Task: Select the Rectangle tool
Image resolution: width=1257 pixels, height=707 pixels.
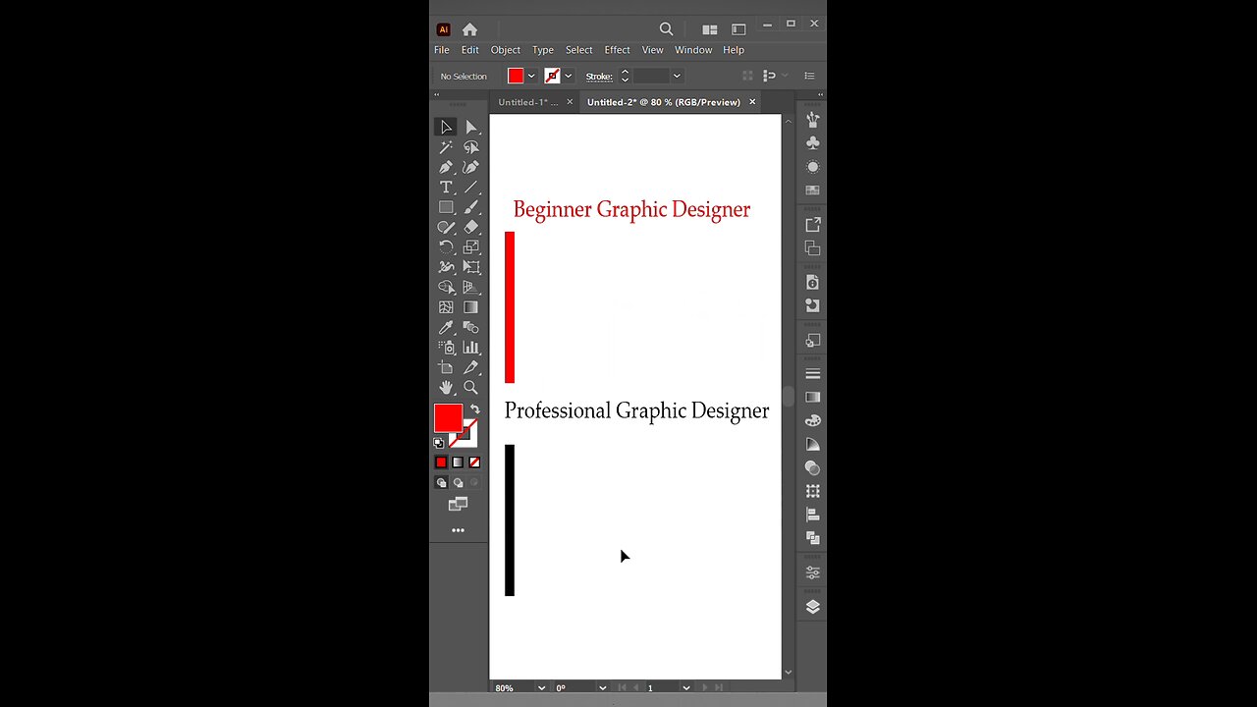Action: click(446, 207)
